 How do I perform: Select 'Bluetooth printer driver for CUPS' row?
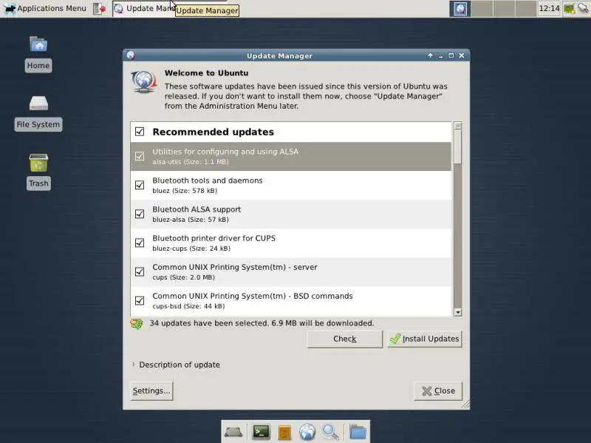pos(290,243)
